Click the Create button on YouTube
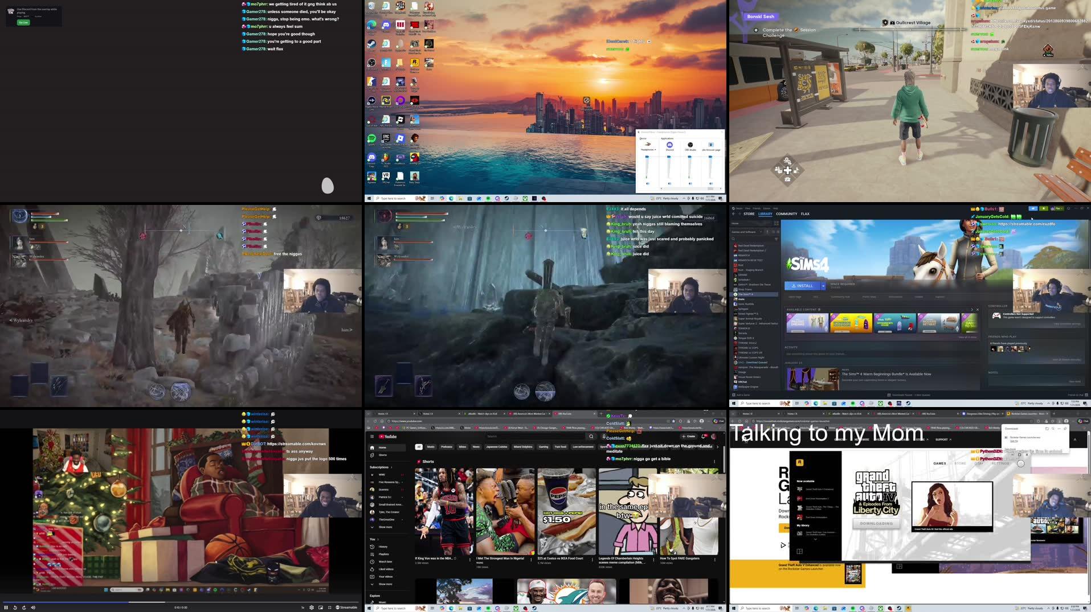 pos(688,436)
